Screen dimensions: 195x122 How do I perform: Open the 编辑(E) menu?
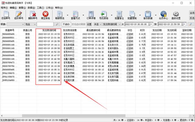coord(13,8)
